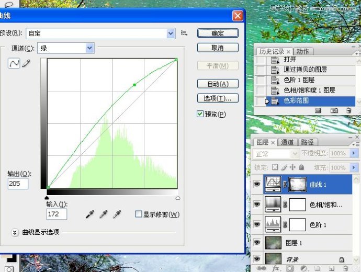Open preset options menu icon
The height and width of the screenshot is (272, 361).
(x=184, y=33)
